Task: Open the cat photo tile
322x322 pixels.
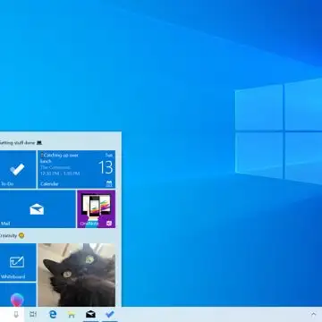Action: (x=76, y=275)
